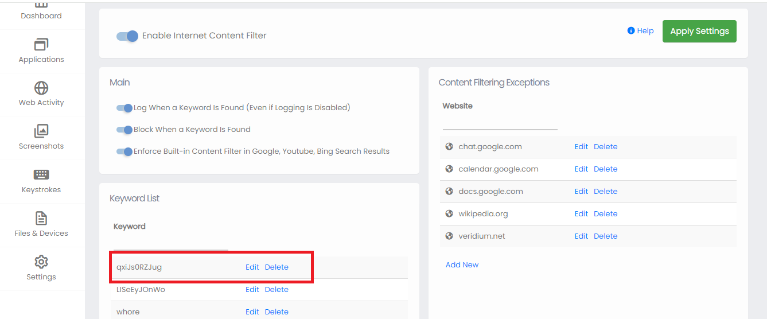Select Files & Devices label in sidebar
767x319 pixels.
pyautogui.click(x=41, y=234)
